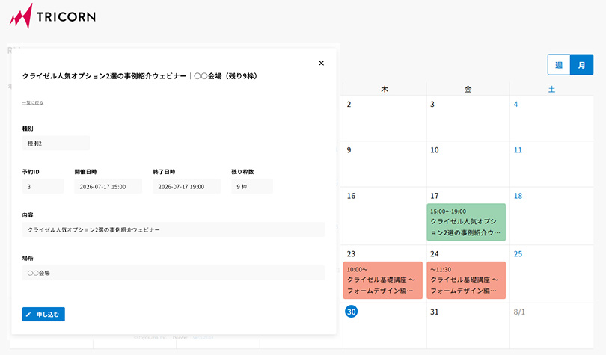Click the 予約ID field with value 3

pyautogui.click(x=43, y=186)
